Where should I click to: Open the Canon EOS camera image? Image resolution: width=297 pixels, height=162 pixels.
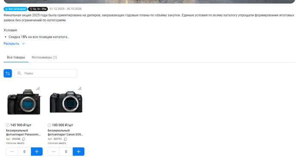point(66,101)
